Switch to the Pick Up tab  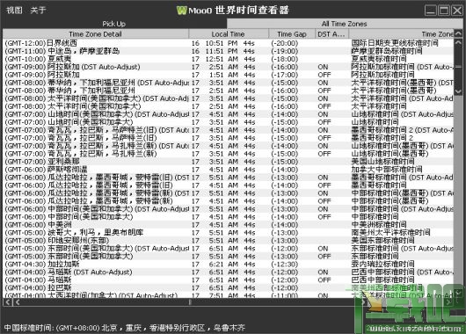point(114,24)
